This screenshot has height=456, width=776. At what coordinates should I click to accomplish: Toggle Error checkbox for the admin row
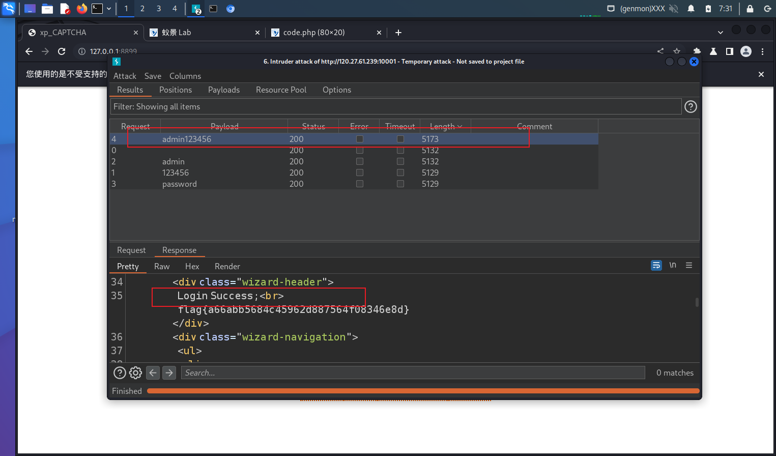(x=360, y=161)
